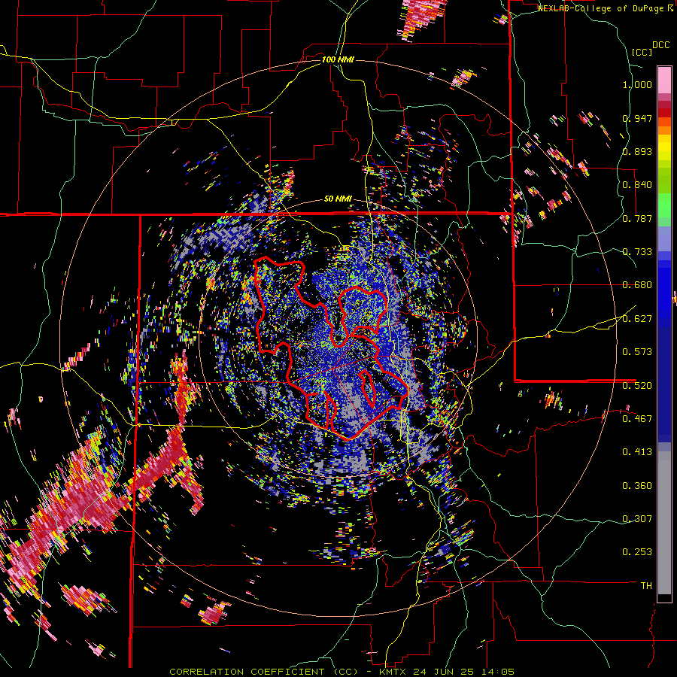Click the 0.307 color scale value
Screen dimensions: 677x677
pyautogui.click(x=637, y=519)
